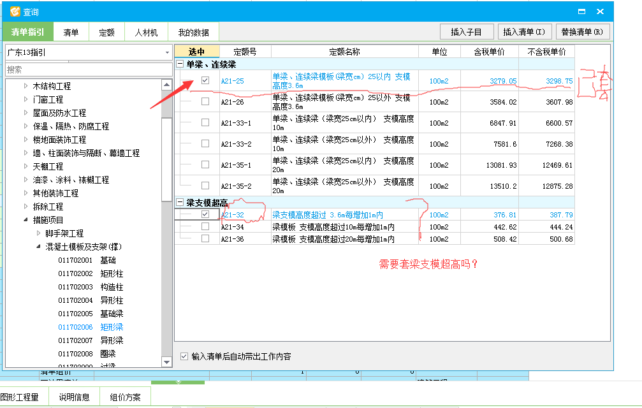Expand 保温、隔热、防腐工程 node
Image resolution: width=642 pixels, height=408 pixels.
click(x=26, y=126)
